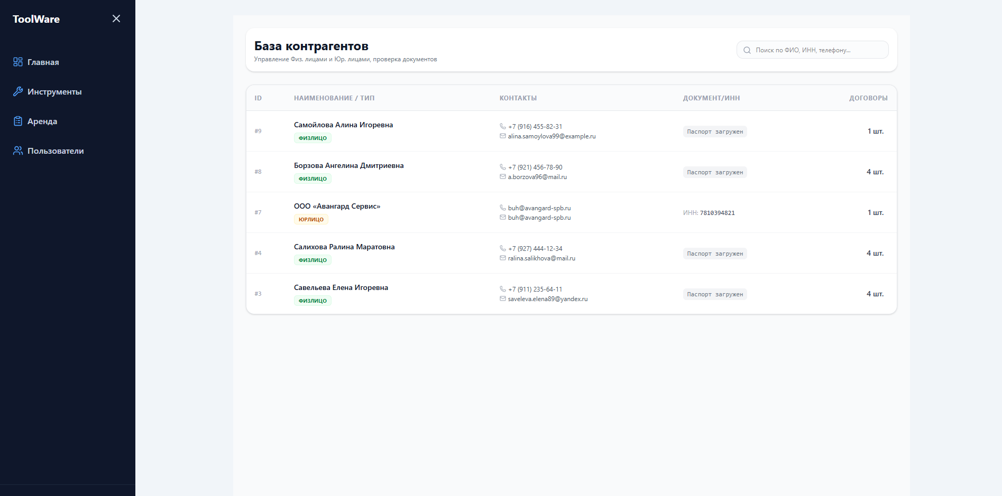Click mail icon next to ralina.salikhova@mail.ru
Image resolution: width=1002 pixels, height=496 pixels.
(x=503, y=258)
